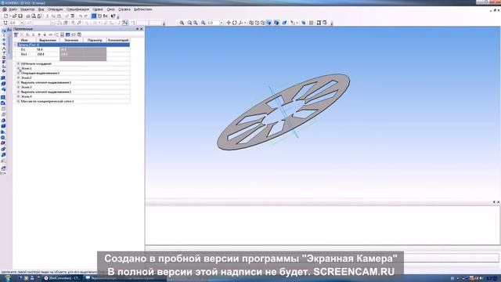
Task: Open the view scale dropdown arrow
Action: (221, 23)
